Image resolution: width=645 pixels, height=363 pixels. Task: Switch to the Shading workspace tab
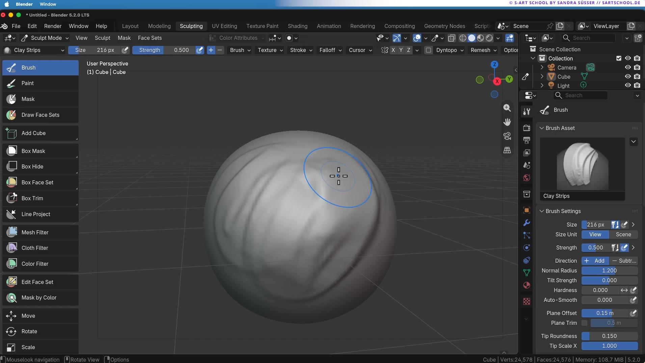click(x=298, y=26)
